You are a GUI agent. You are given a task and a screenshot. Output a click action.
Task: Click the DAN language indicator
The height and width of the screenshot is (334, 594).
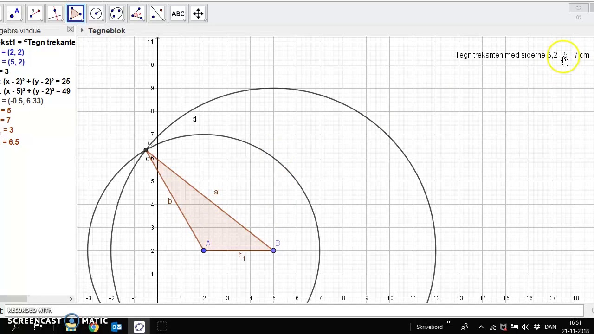pos(550,327)
